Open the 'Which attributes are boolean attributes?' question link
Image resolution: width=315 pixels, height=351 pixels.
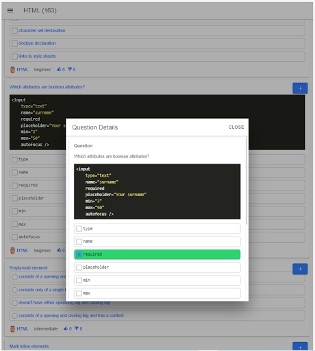[47, 87]
